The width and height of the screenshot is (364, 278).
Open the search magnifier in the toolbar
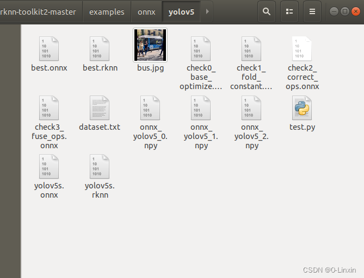click(267, 11)
